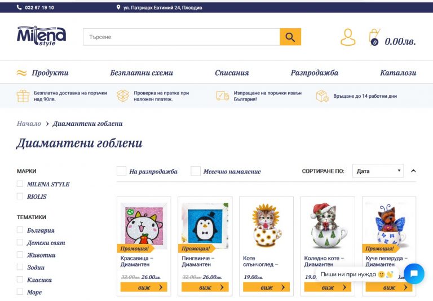This screenshot has height=301, width=433.
Task: Click the gift box free delivery icon
Action: coord(23,96)
